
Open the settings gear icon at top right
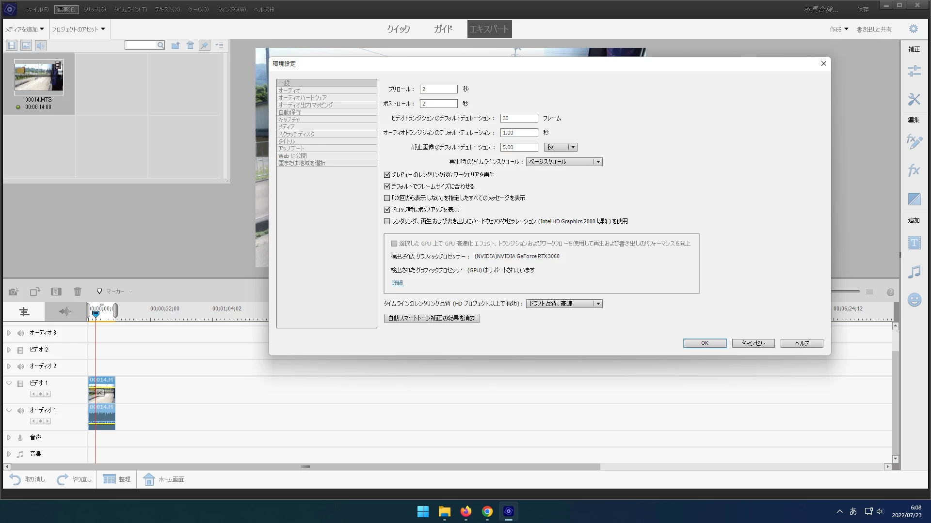coord(913,29)
